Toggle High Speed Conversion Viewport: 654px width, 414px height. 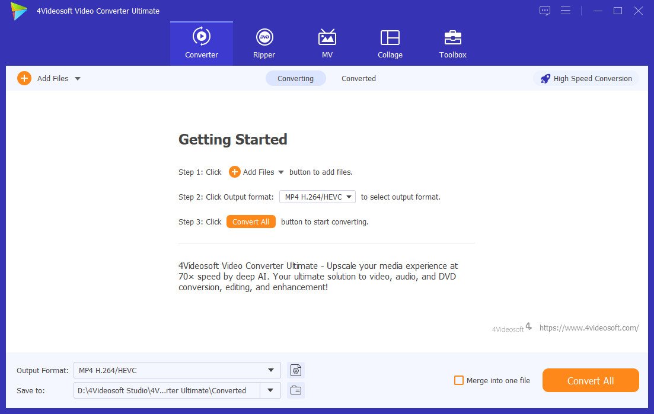tap(586, 78)
